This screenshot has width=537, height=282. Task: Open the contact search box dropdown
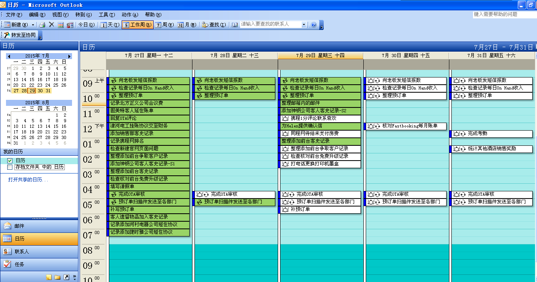click(304, 25)
